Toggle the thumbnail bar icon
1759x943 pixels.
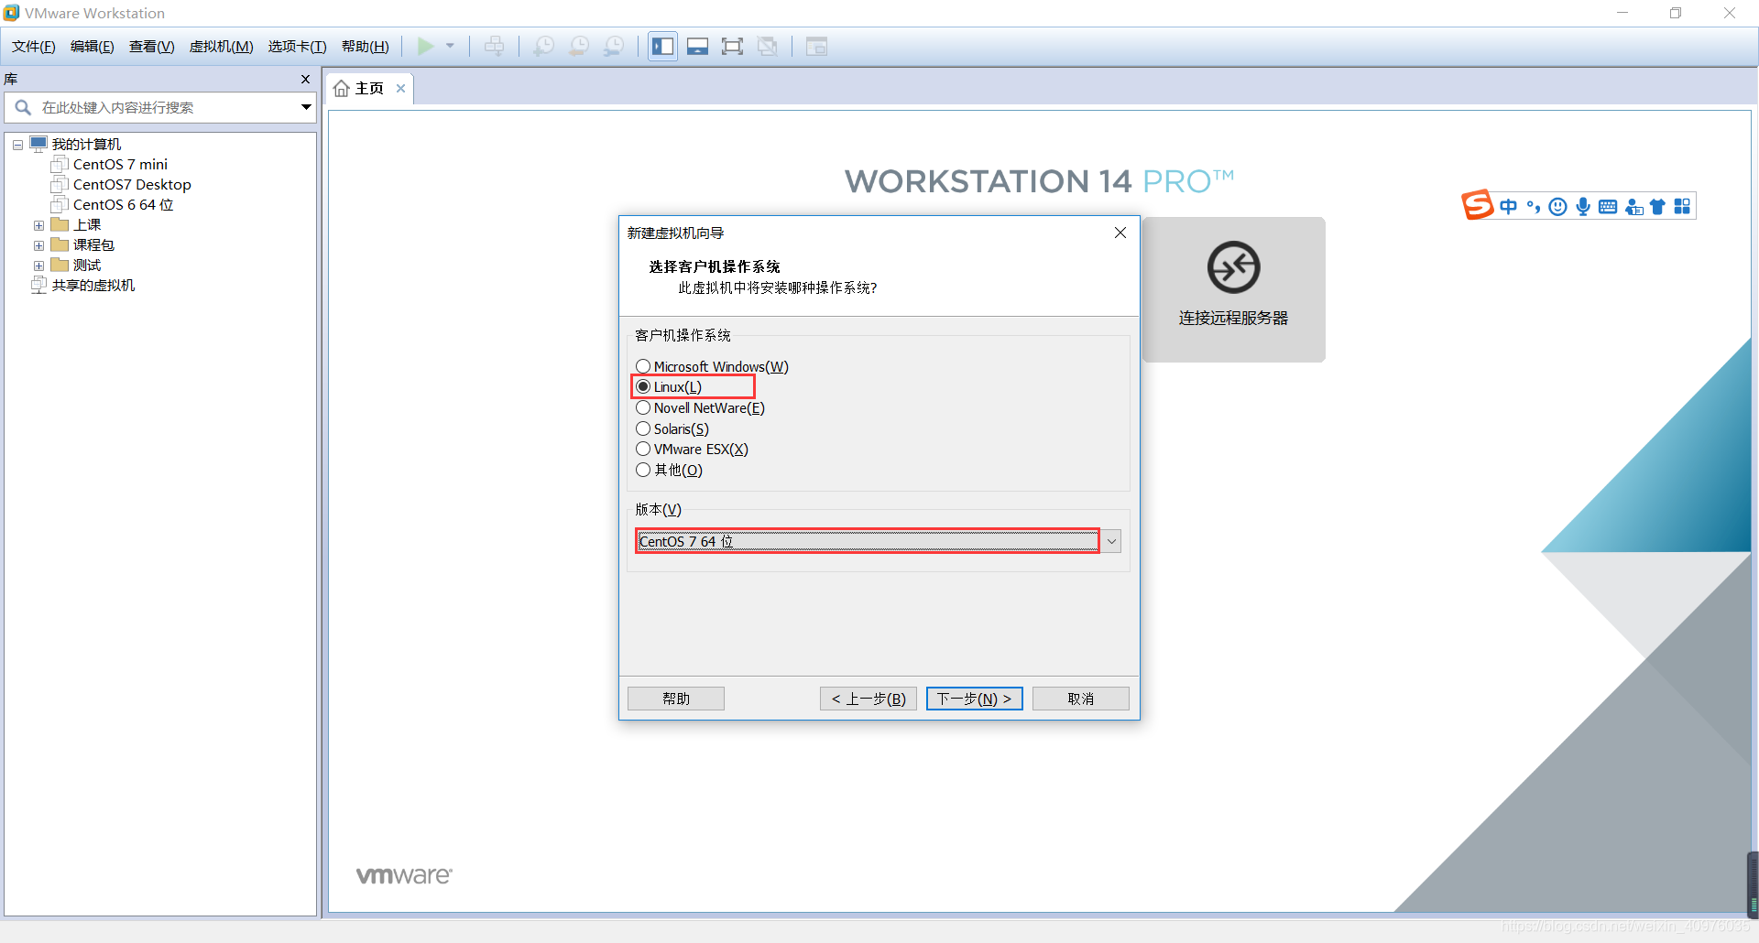pyautogui.click(x=698, y=47)
